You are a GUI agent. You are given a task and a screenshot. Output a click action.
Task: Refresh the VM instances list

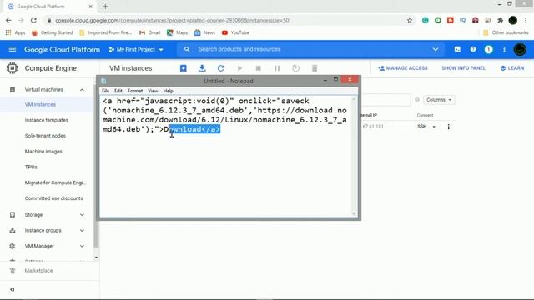220,68
